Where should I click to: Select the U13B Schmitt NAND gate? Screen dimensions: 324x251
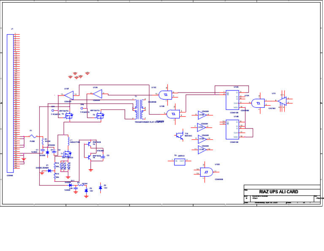pos(173,114)
